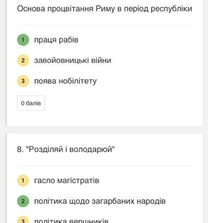
Task: Choose the answer text 'гасло магістратів'
Action: point(66,180)
